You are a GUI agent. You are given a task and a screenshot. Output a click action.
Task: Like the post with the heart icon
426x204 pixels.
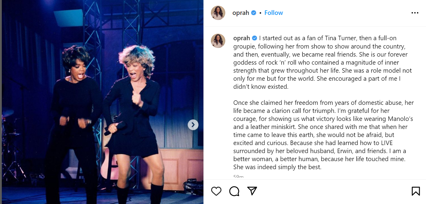(216, 191)
